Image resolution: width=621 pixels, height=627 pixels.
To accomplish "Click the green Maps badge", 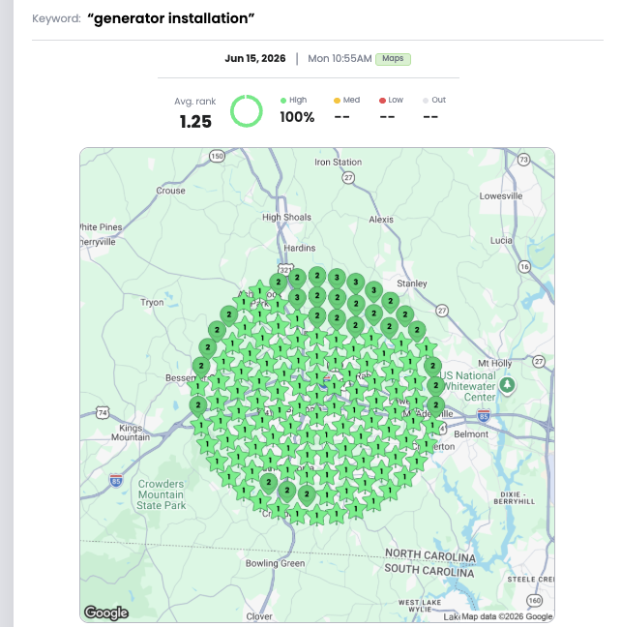I will click(x=393, y=59).
